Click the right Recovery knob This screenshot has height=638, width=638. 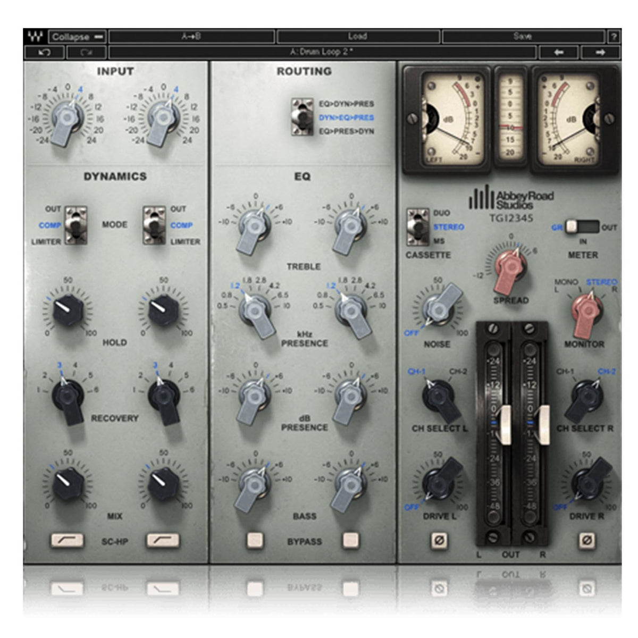click(164, 399)
